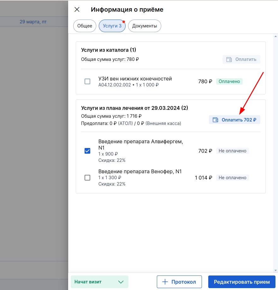The image size is (278, 290).
Task: Uncheck Введение препарата Алвифергем service
Action: coord(87,151)
